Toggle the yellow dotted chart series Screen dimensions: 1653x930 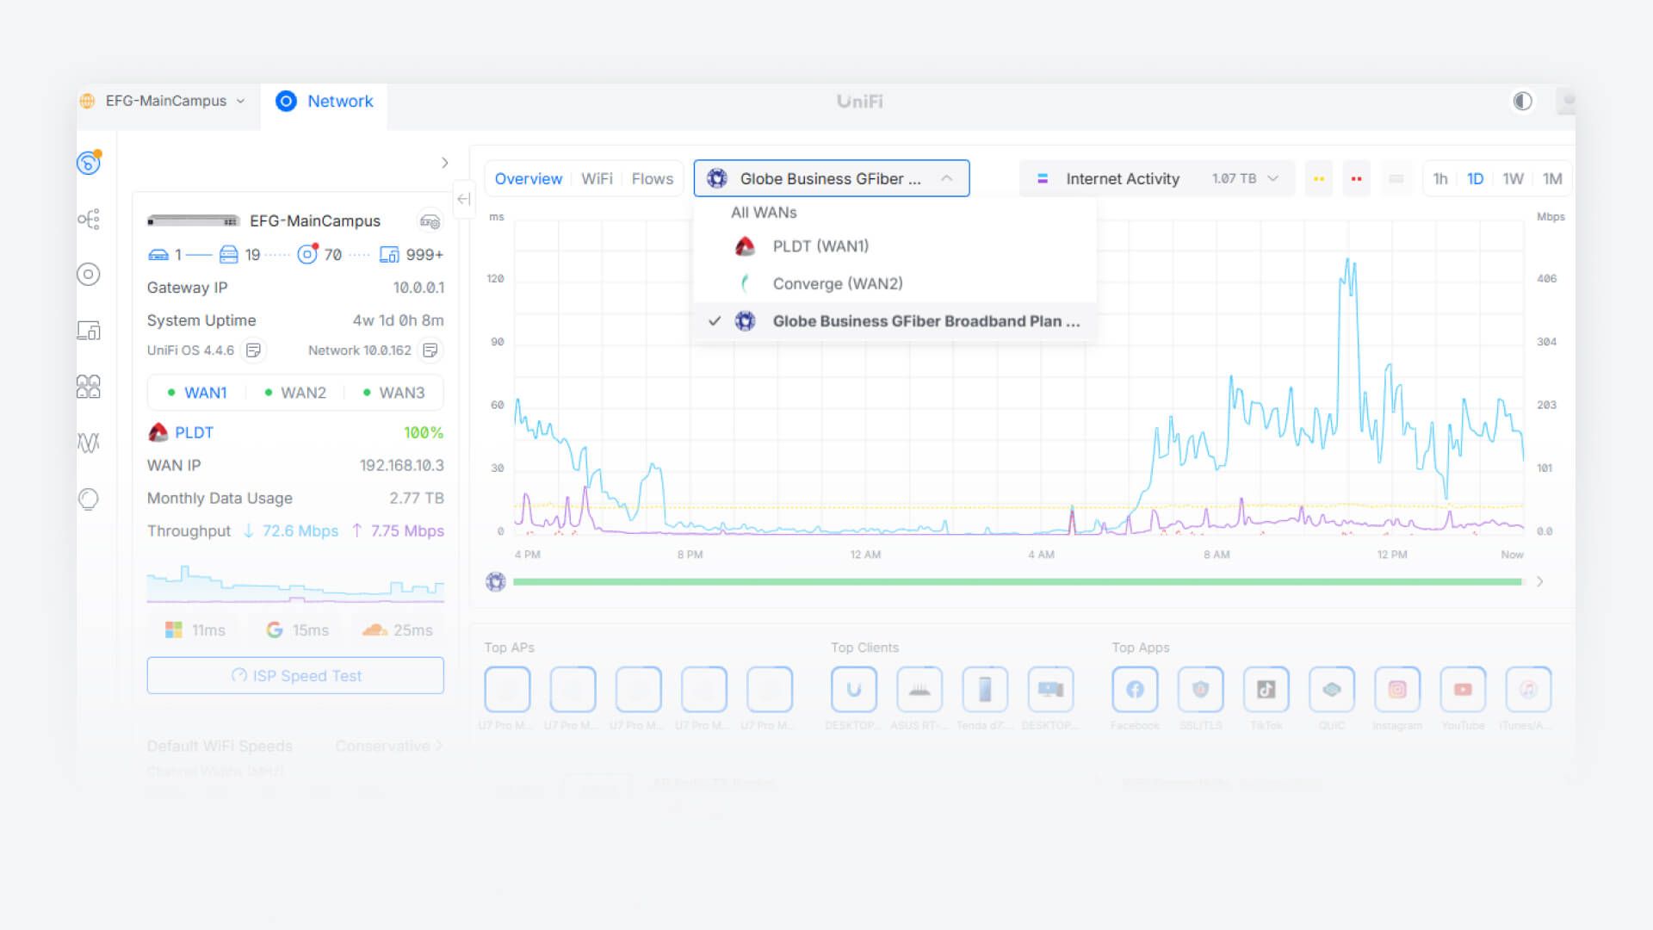[1318, 179]
